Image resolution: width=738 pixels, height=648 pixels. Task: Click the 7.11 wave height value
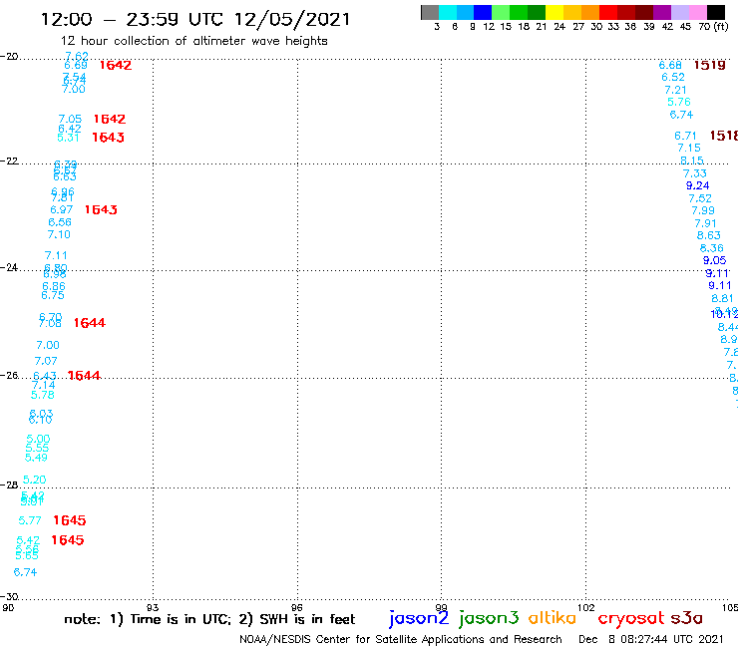coord(56,255)
